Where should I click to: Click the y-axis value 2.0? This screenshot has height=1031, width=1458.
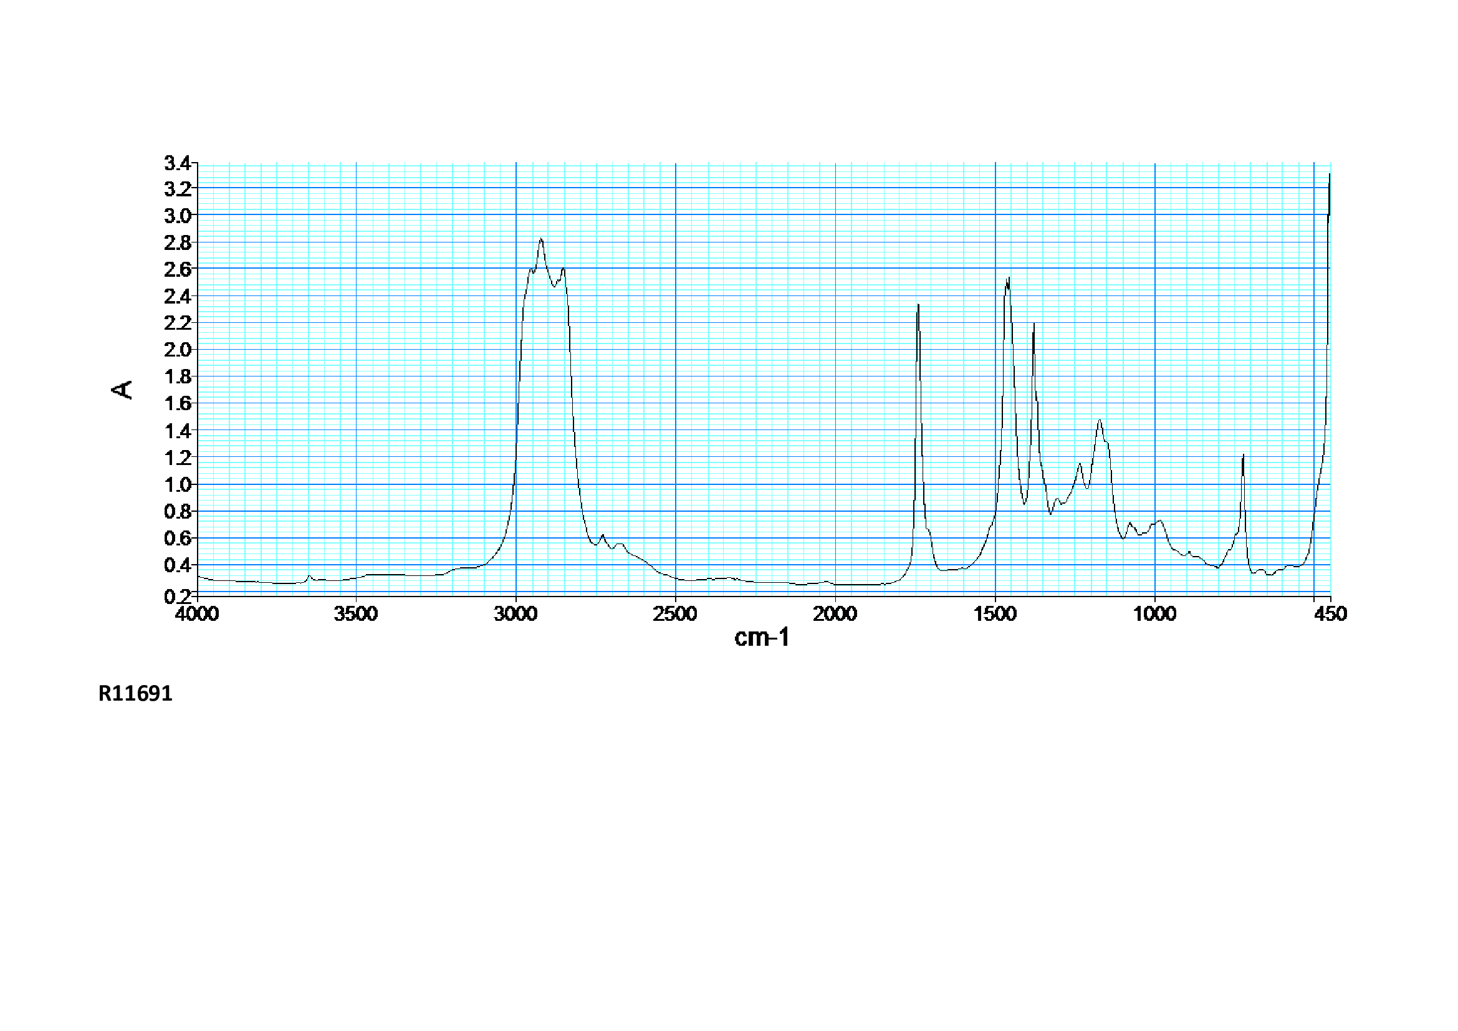(x=177, y=350)
